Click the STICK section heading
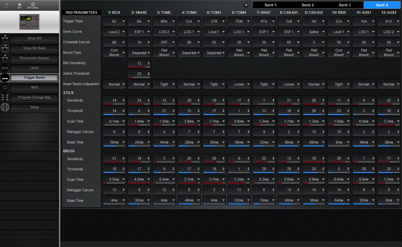The height and width of the screenshot is (247, 402). (x=68, y=93)
